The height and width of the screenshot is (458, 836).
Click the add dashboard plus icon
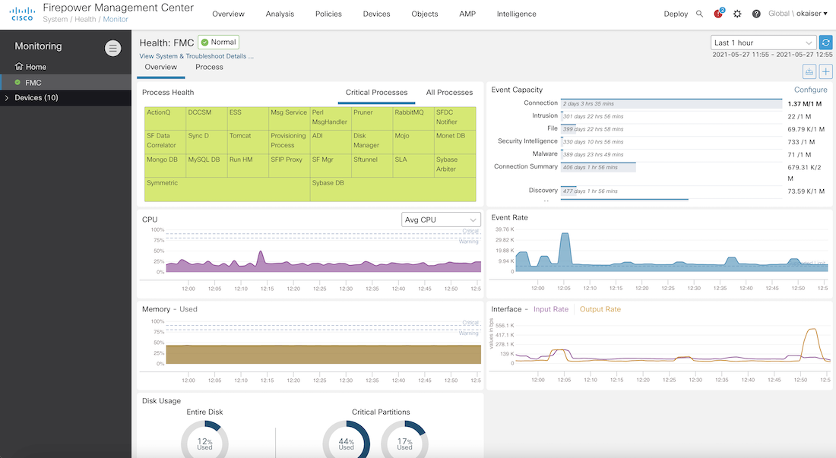826,71
